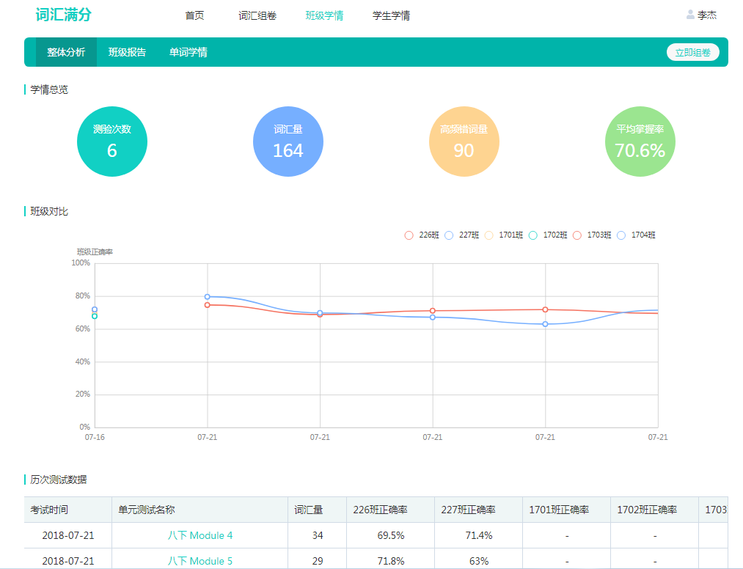
Task: Open the 八下 Module 5 test link
Action: 200,561
